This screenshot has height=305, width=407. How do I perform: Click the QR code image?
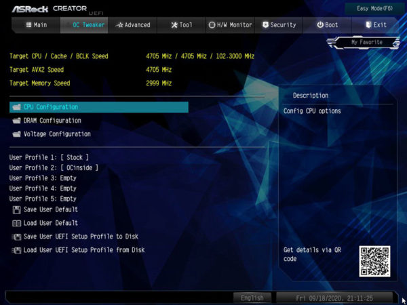pos(374,261)
